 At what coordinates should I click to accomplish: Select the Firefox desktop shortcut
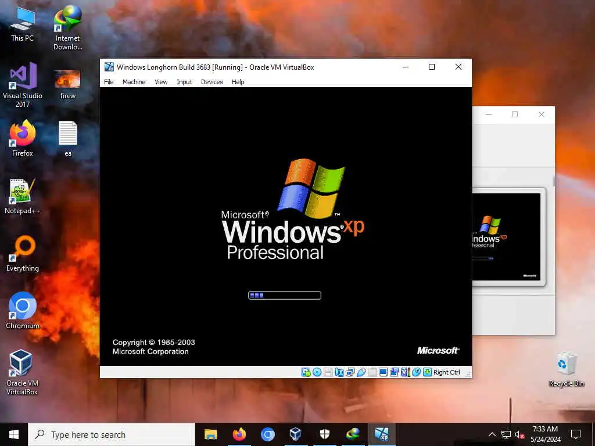[23, 138]
